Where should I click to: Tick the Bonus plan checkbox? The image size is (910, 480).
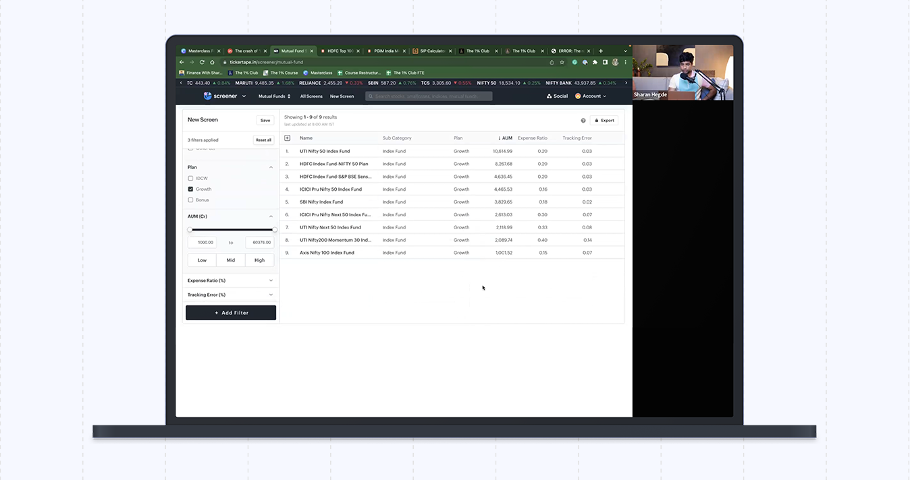(x=190, y=200)
